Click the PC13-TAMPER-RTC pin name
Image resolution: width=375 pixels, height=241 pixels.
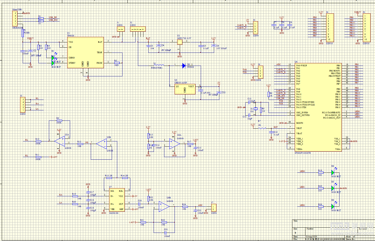(331, 112)
